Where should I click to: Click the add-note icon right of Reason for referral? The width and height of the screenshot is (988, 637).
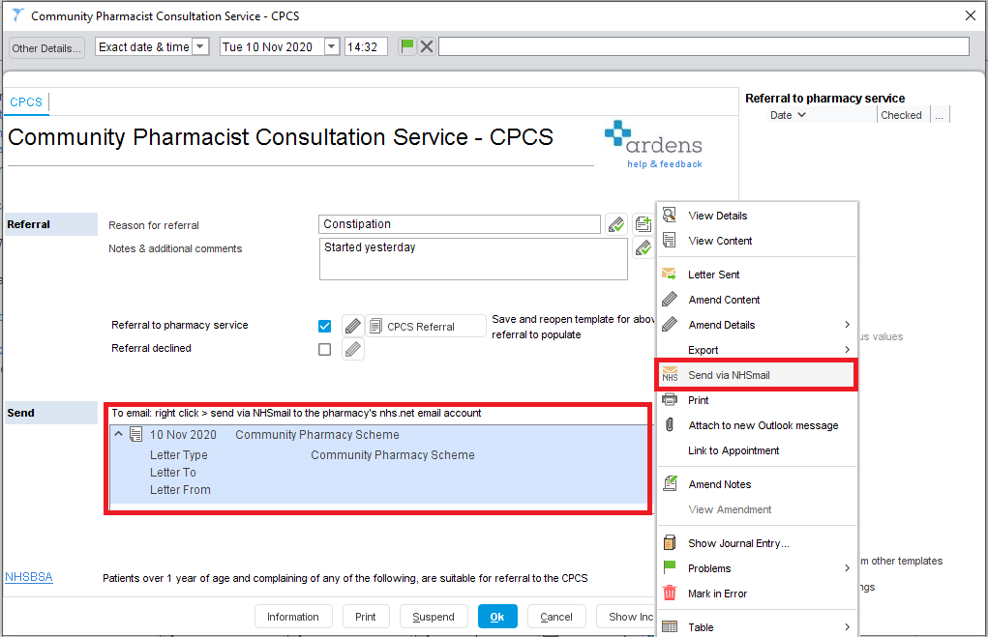[643, 224]
